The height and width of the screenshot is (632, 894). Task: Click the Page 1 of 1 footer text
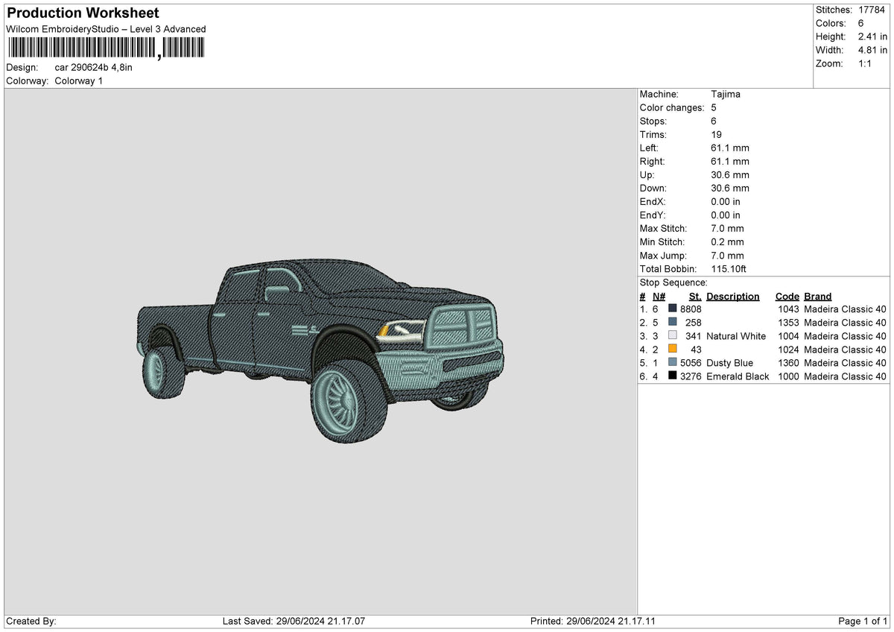click(863, 622)
